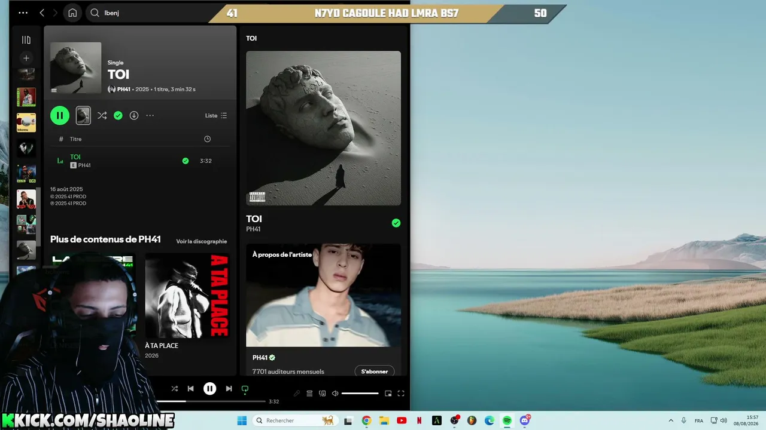The height and width of the screenshot is (430, 766).
Task: Click the duration clock column header
Action: pos(207,139)
